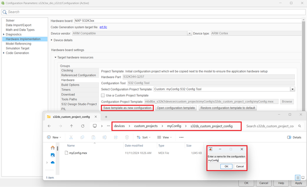Expand the OneDrive node chevron in navigation pane

(x=47, y=163)
